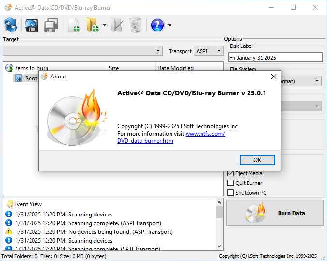The height and width of the screenshot is (261, 327).
Task: Click the Event View notes icon
Action: (x=9, y=204)
